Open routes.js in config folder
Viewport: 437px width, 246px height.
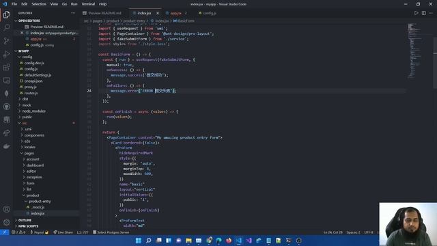[x=31, y=93]
